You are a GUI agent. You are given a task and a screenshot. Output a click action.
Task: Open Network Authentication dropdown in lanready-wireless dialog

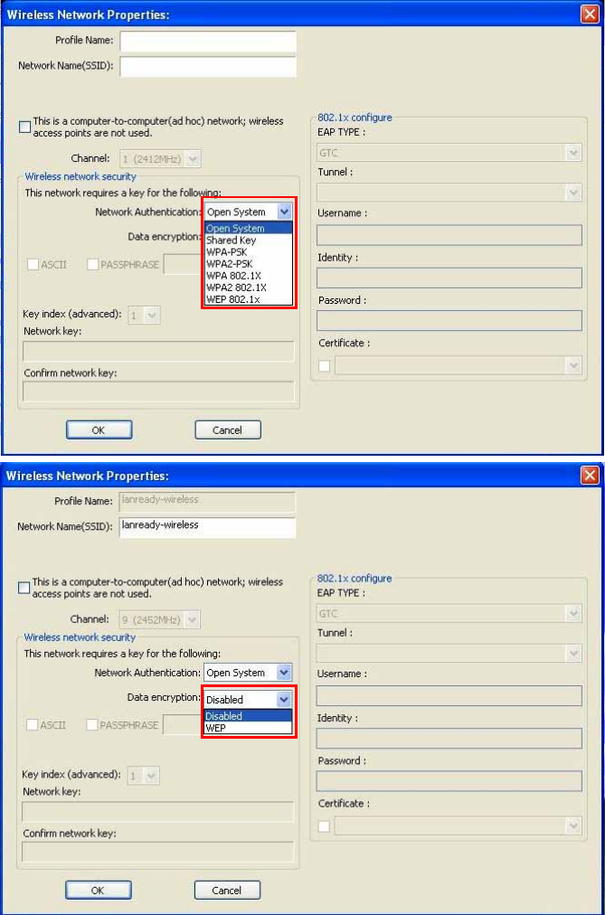[284, 673]
